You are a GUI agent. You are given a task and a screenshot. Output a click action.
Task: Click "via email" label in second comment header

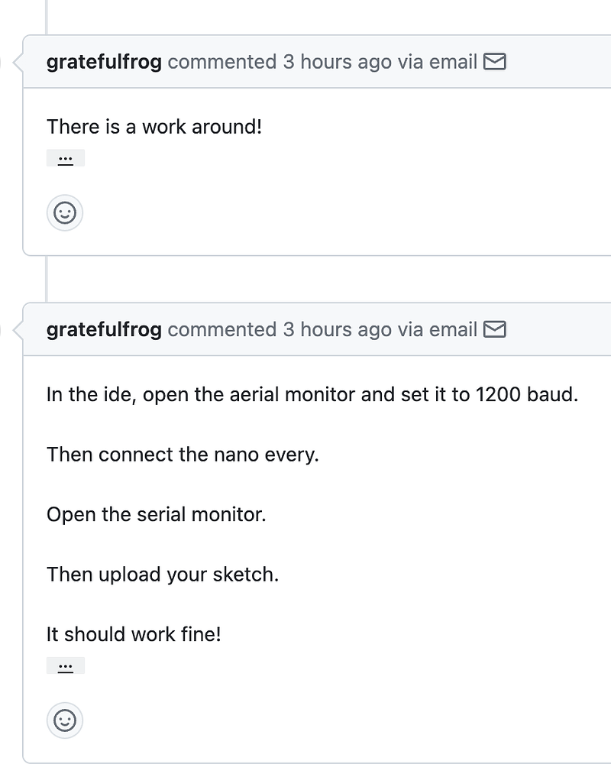point(438,330)
